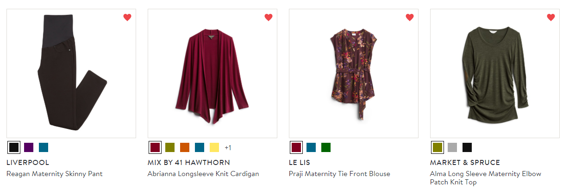The height and width of the screenshot is (189, 569).
Task: Open Reagan Maternity Skinny Pant link
Action: click(x=55, y=174)
